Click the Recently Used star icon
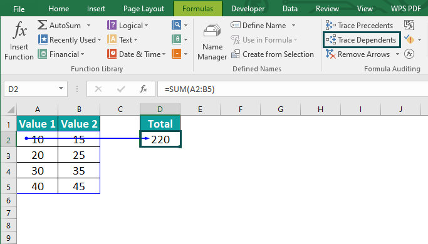 43,39
